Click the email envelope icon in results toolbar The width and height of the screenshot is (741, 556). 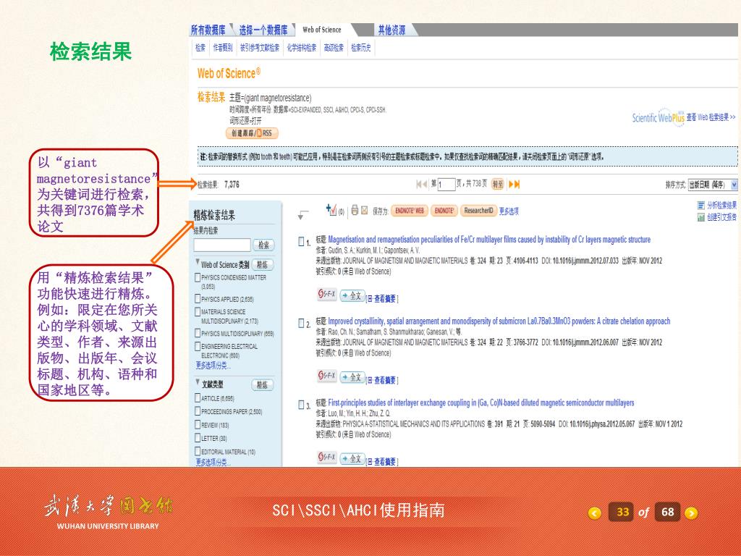(365, 211)
